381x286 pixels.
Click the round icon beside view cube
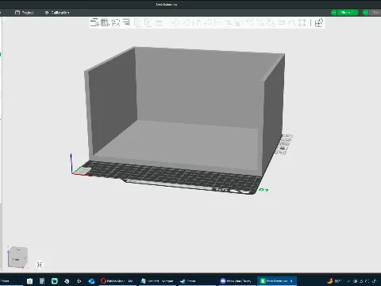click(40, 265)
